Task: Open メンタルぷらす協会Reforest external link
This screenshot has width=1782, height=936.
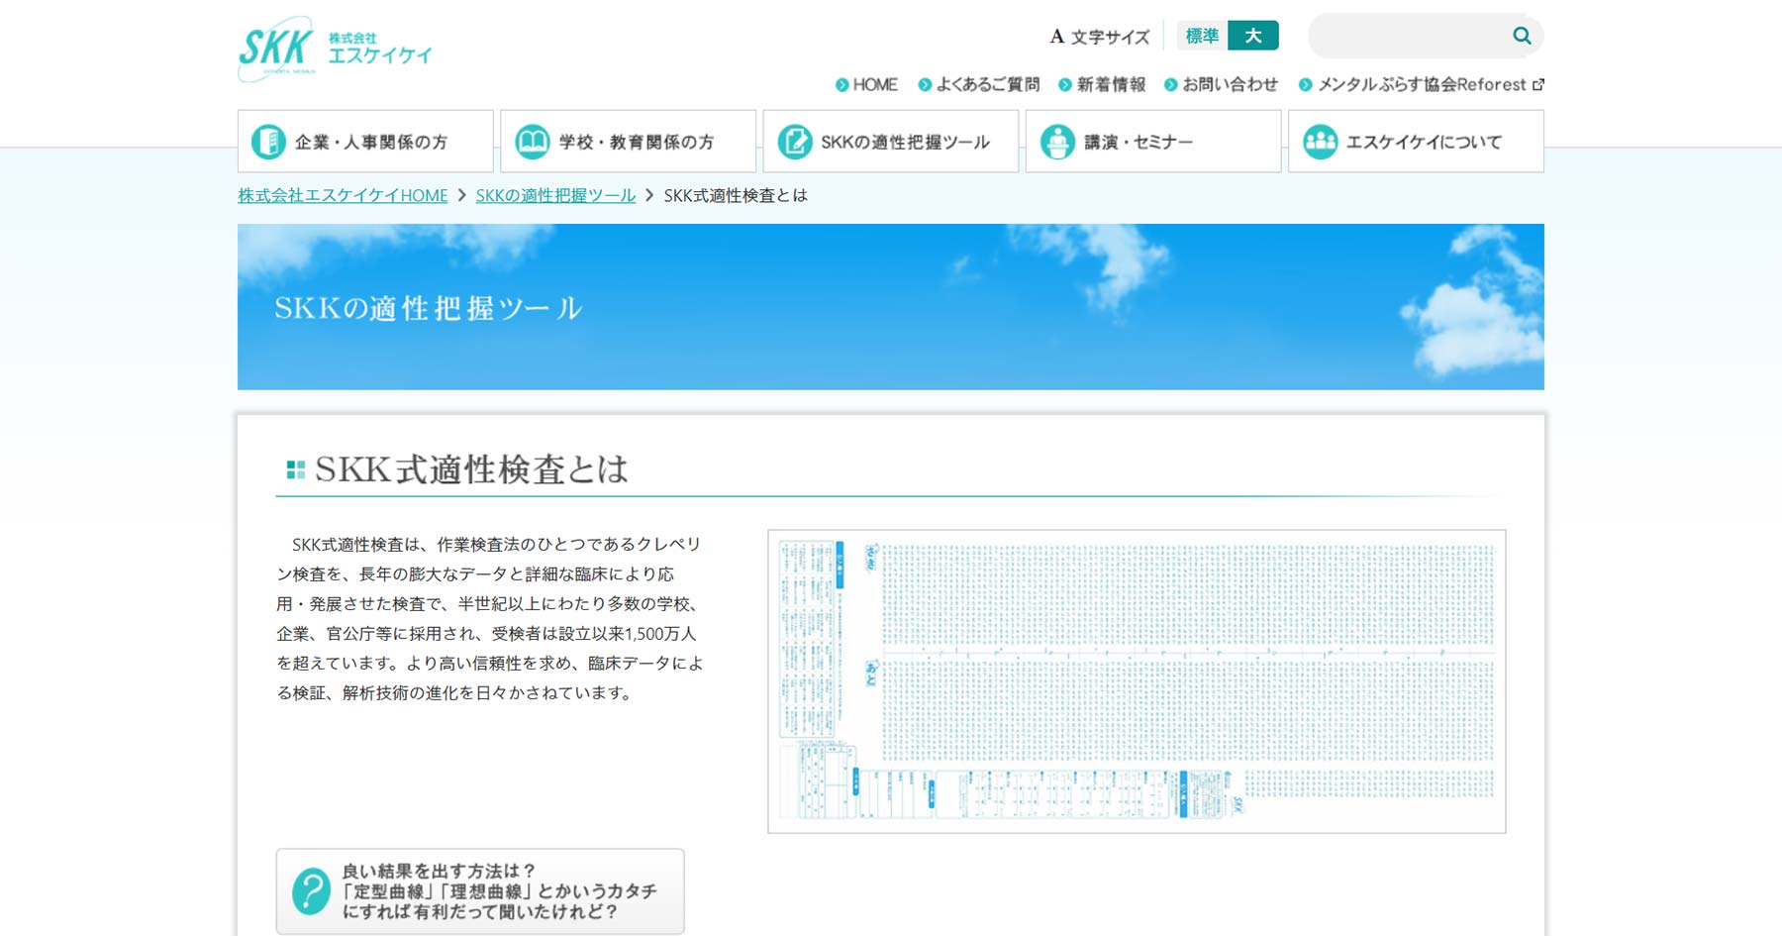Action: click(1422, 85)
